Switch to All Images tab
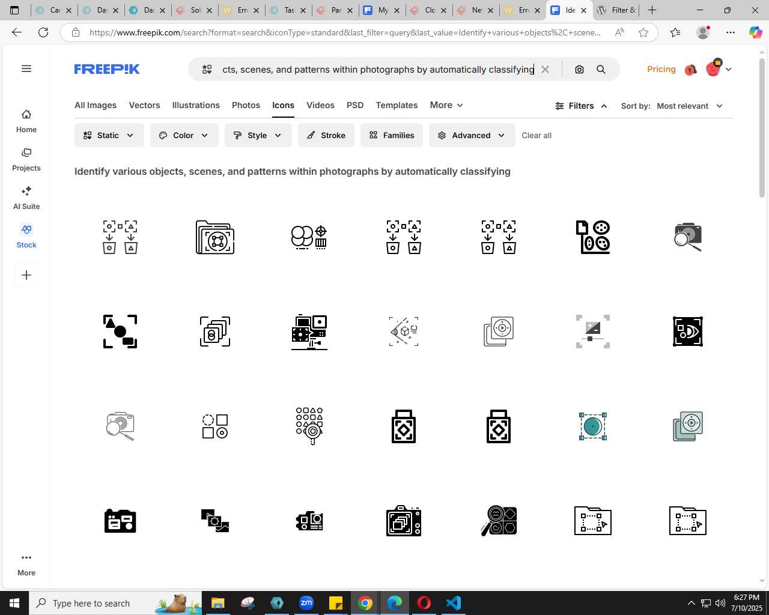Image resolution: width=769 pixels, height=615 pixels. 96,105
